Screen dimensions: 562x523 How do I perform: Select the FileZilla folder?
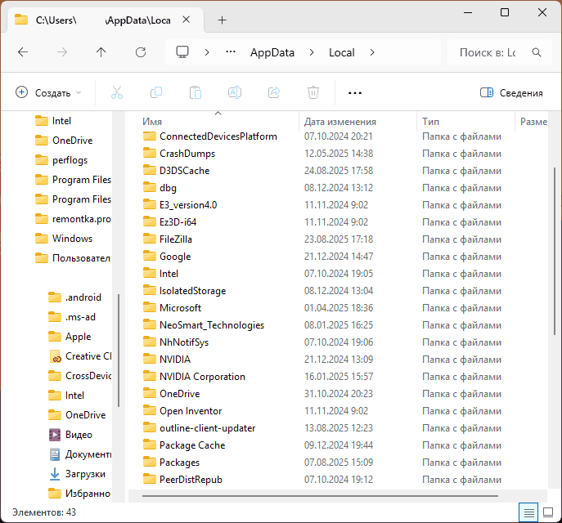tap(168, 239)
